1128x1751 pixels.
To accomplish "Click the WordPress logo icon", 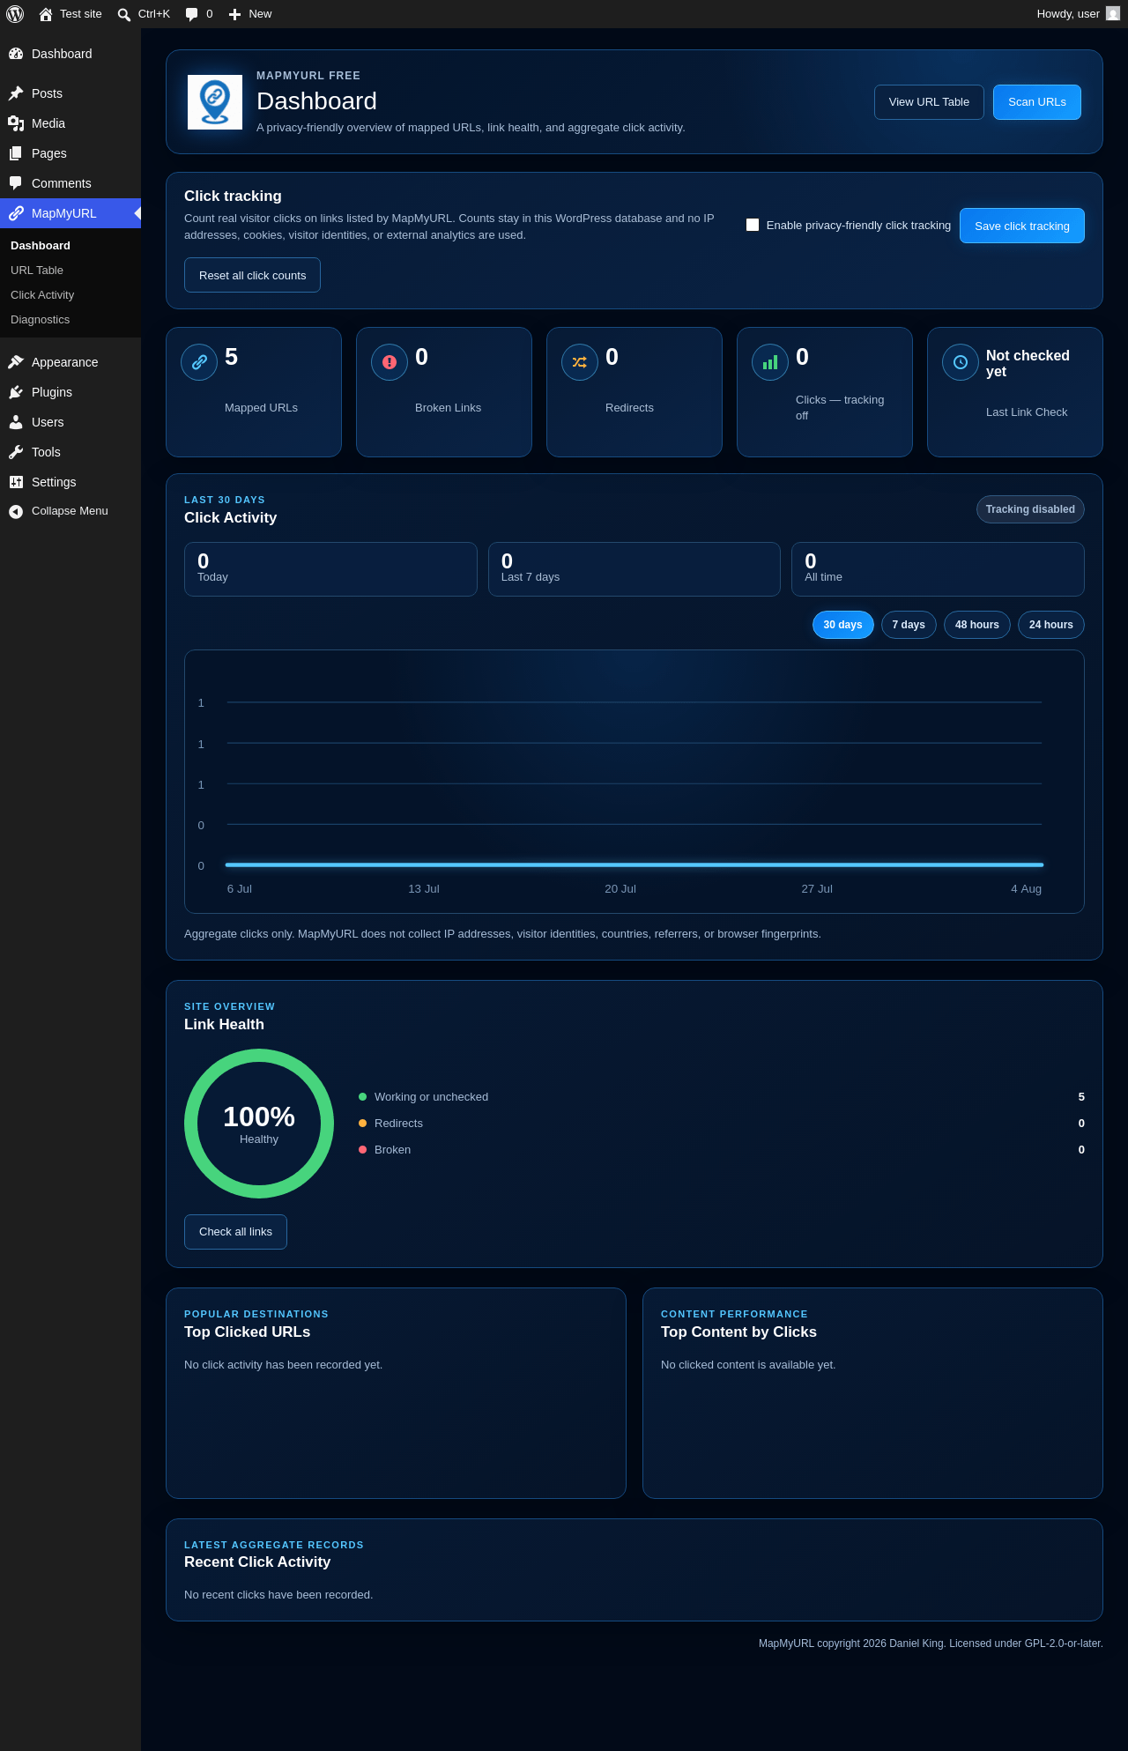I will (x=15, y=14).
